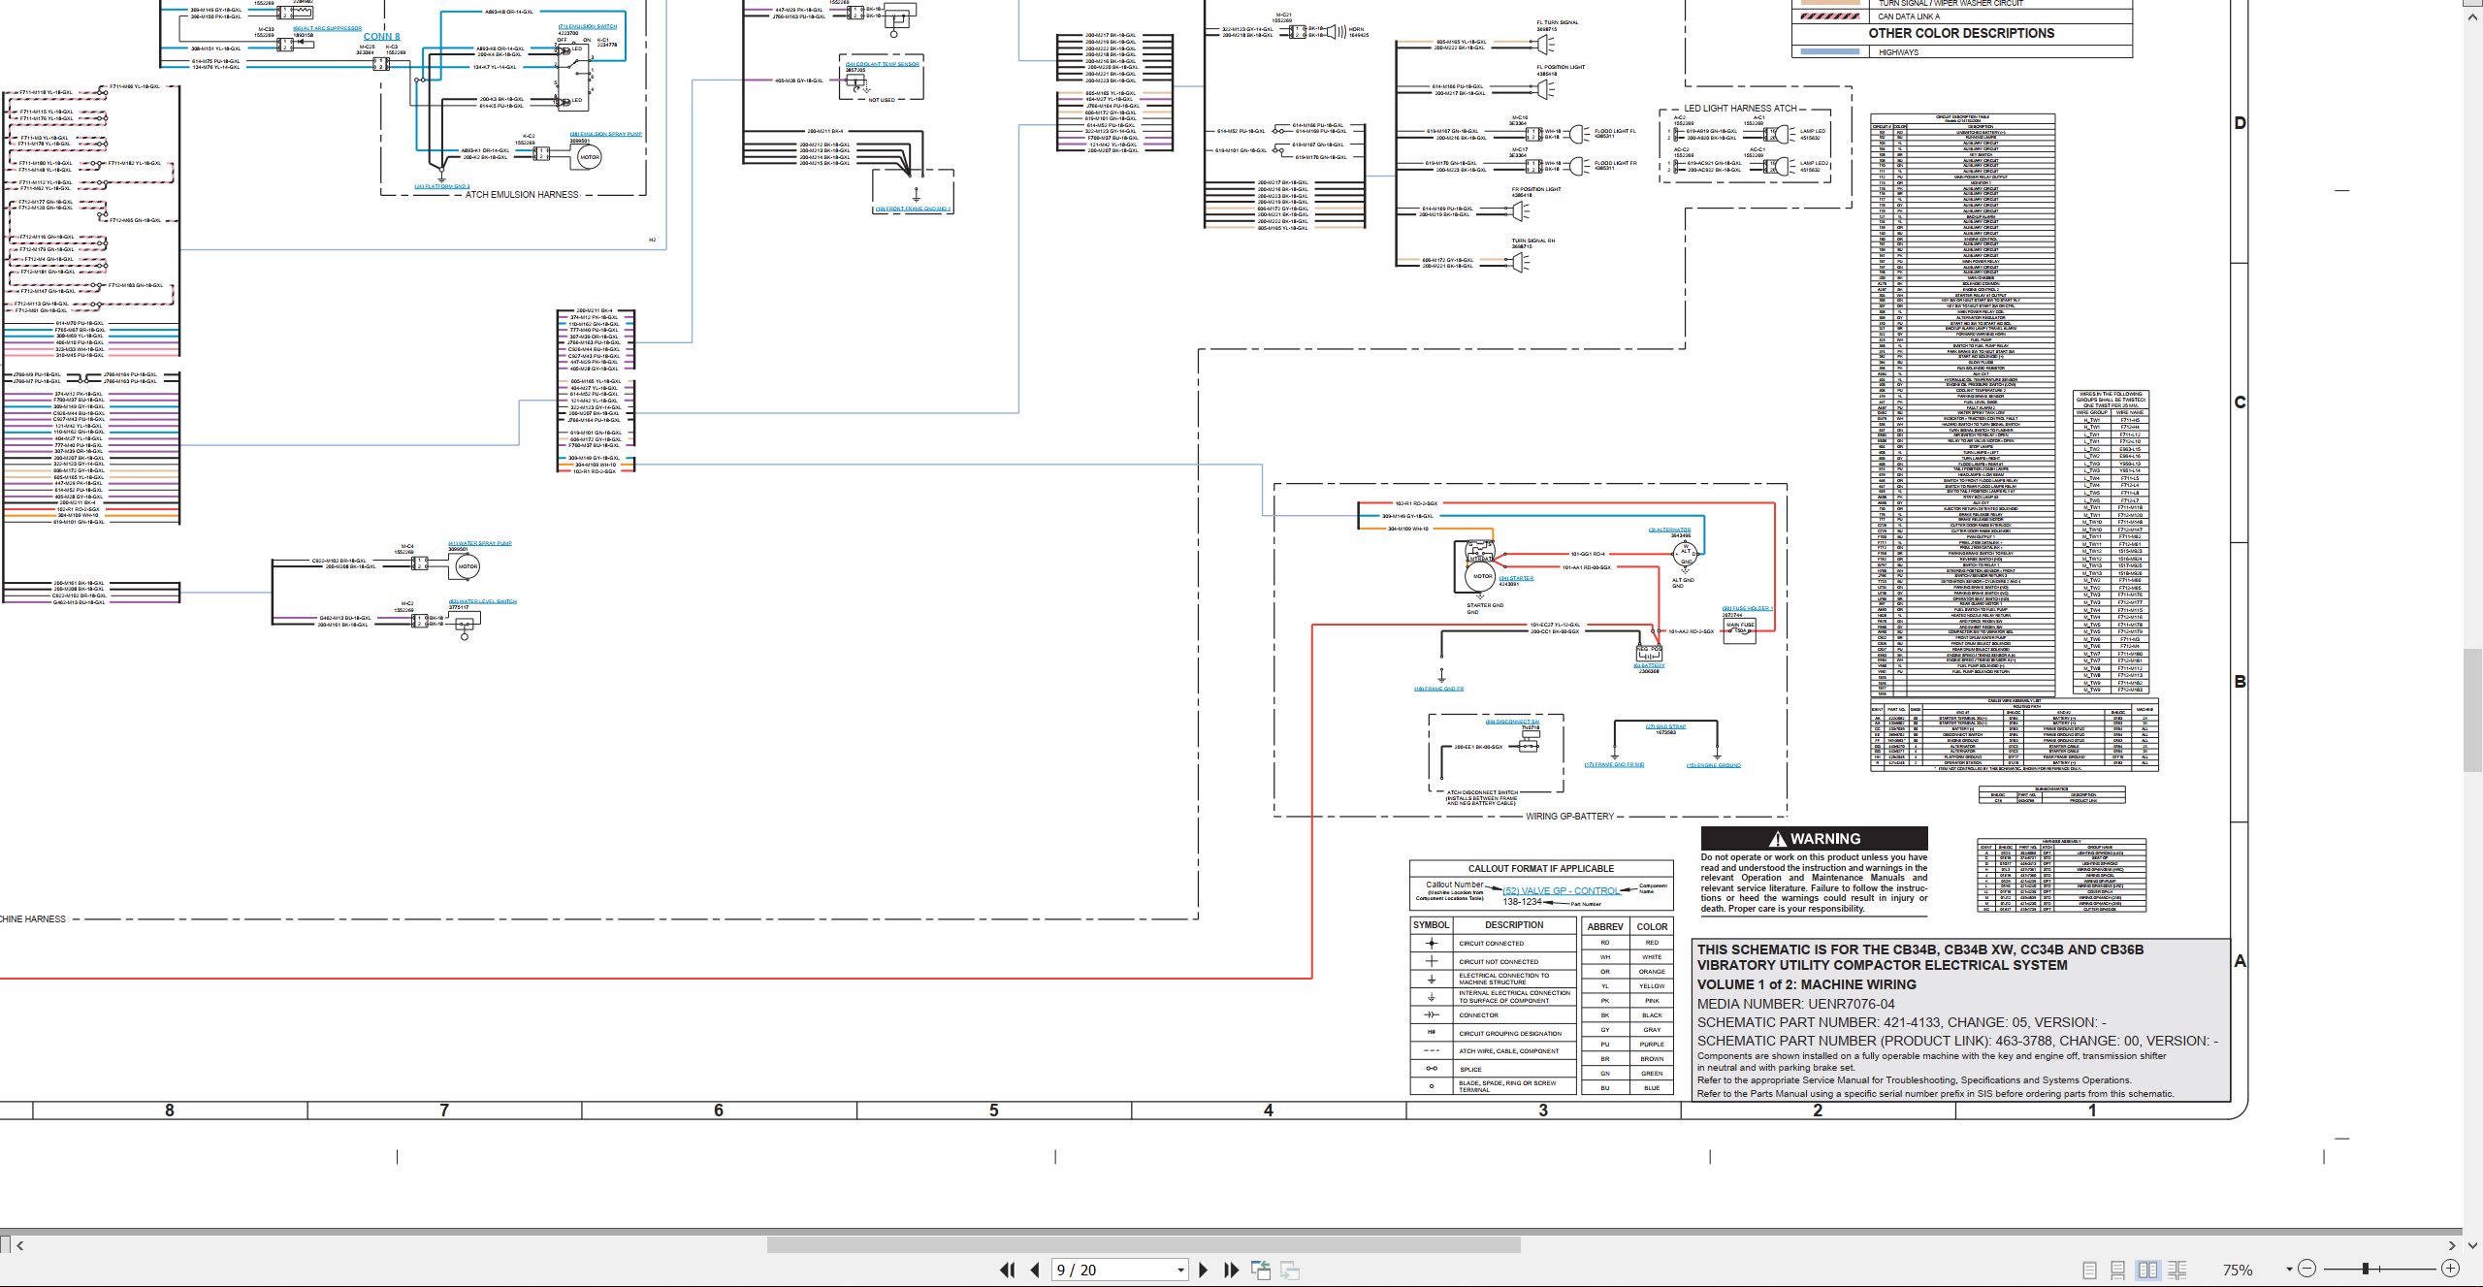
Task: Open the page number dropdown
Action: point(1180,1271)
